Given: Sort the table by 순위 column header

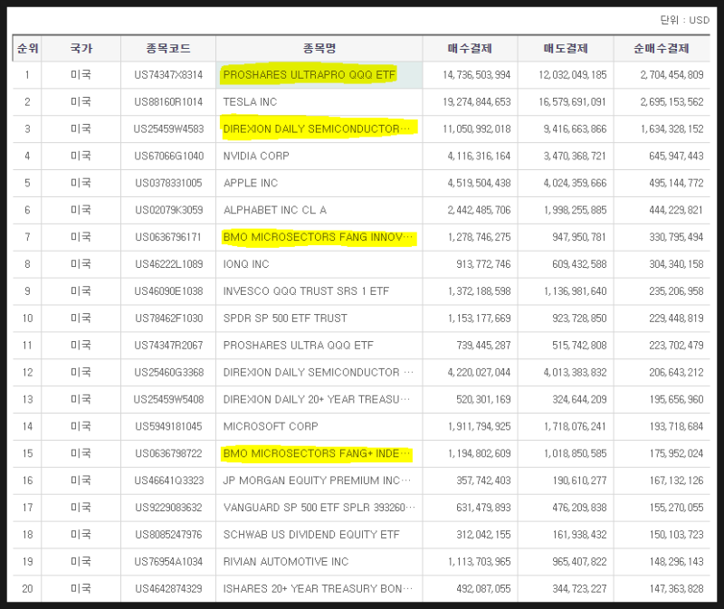Looking at the screenshot, I should (x=28, y=48).
